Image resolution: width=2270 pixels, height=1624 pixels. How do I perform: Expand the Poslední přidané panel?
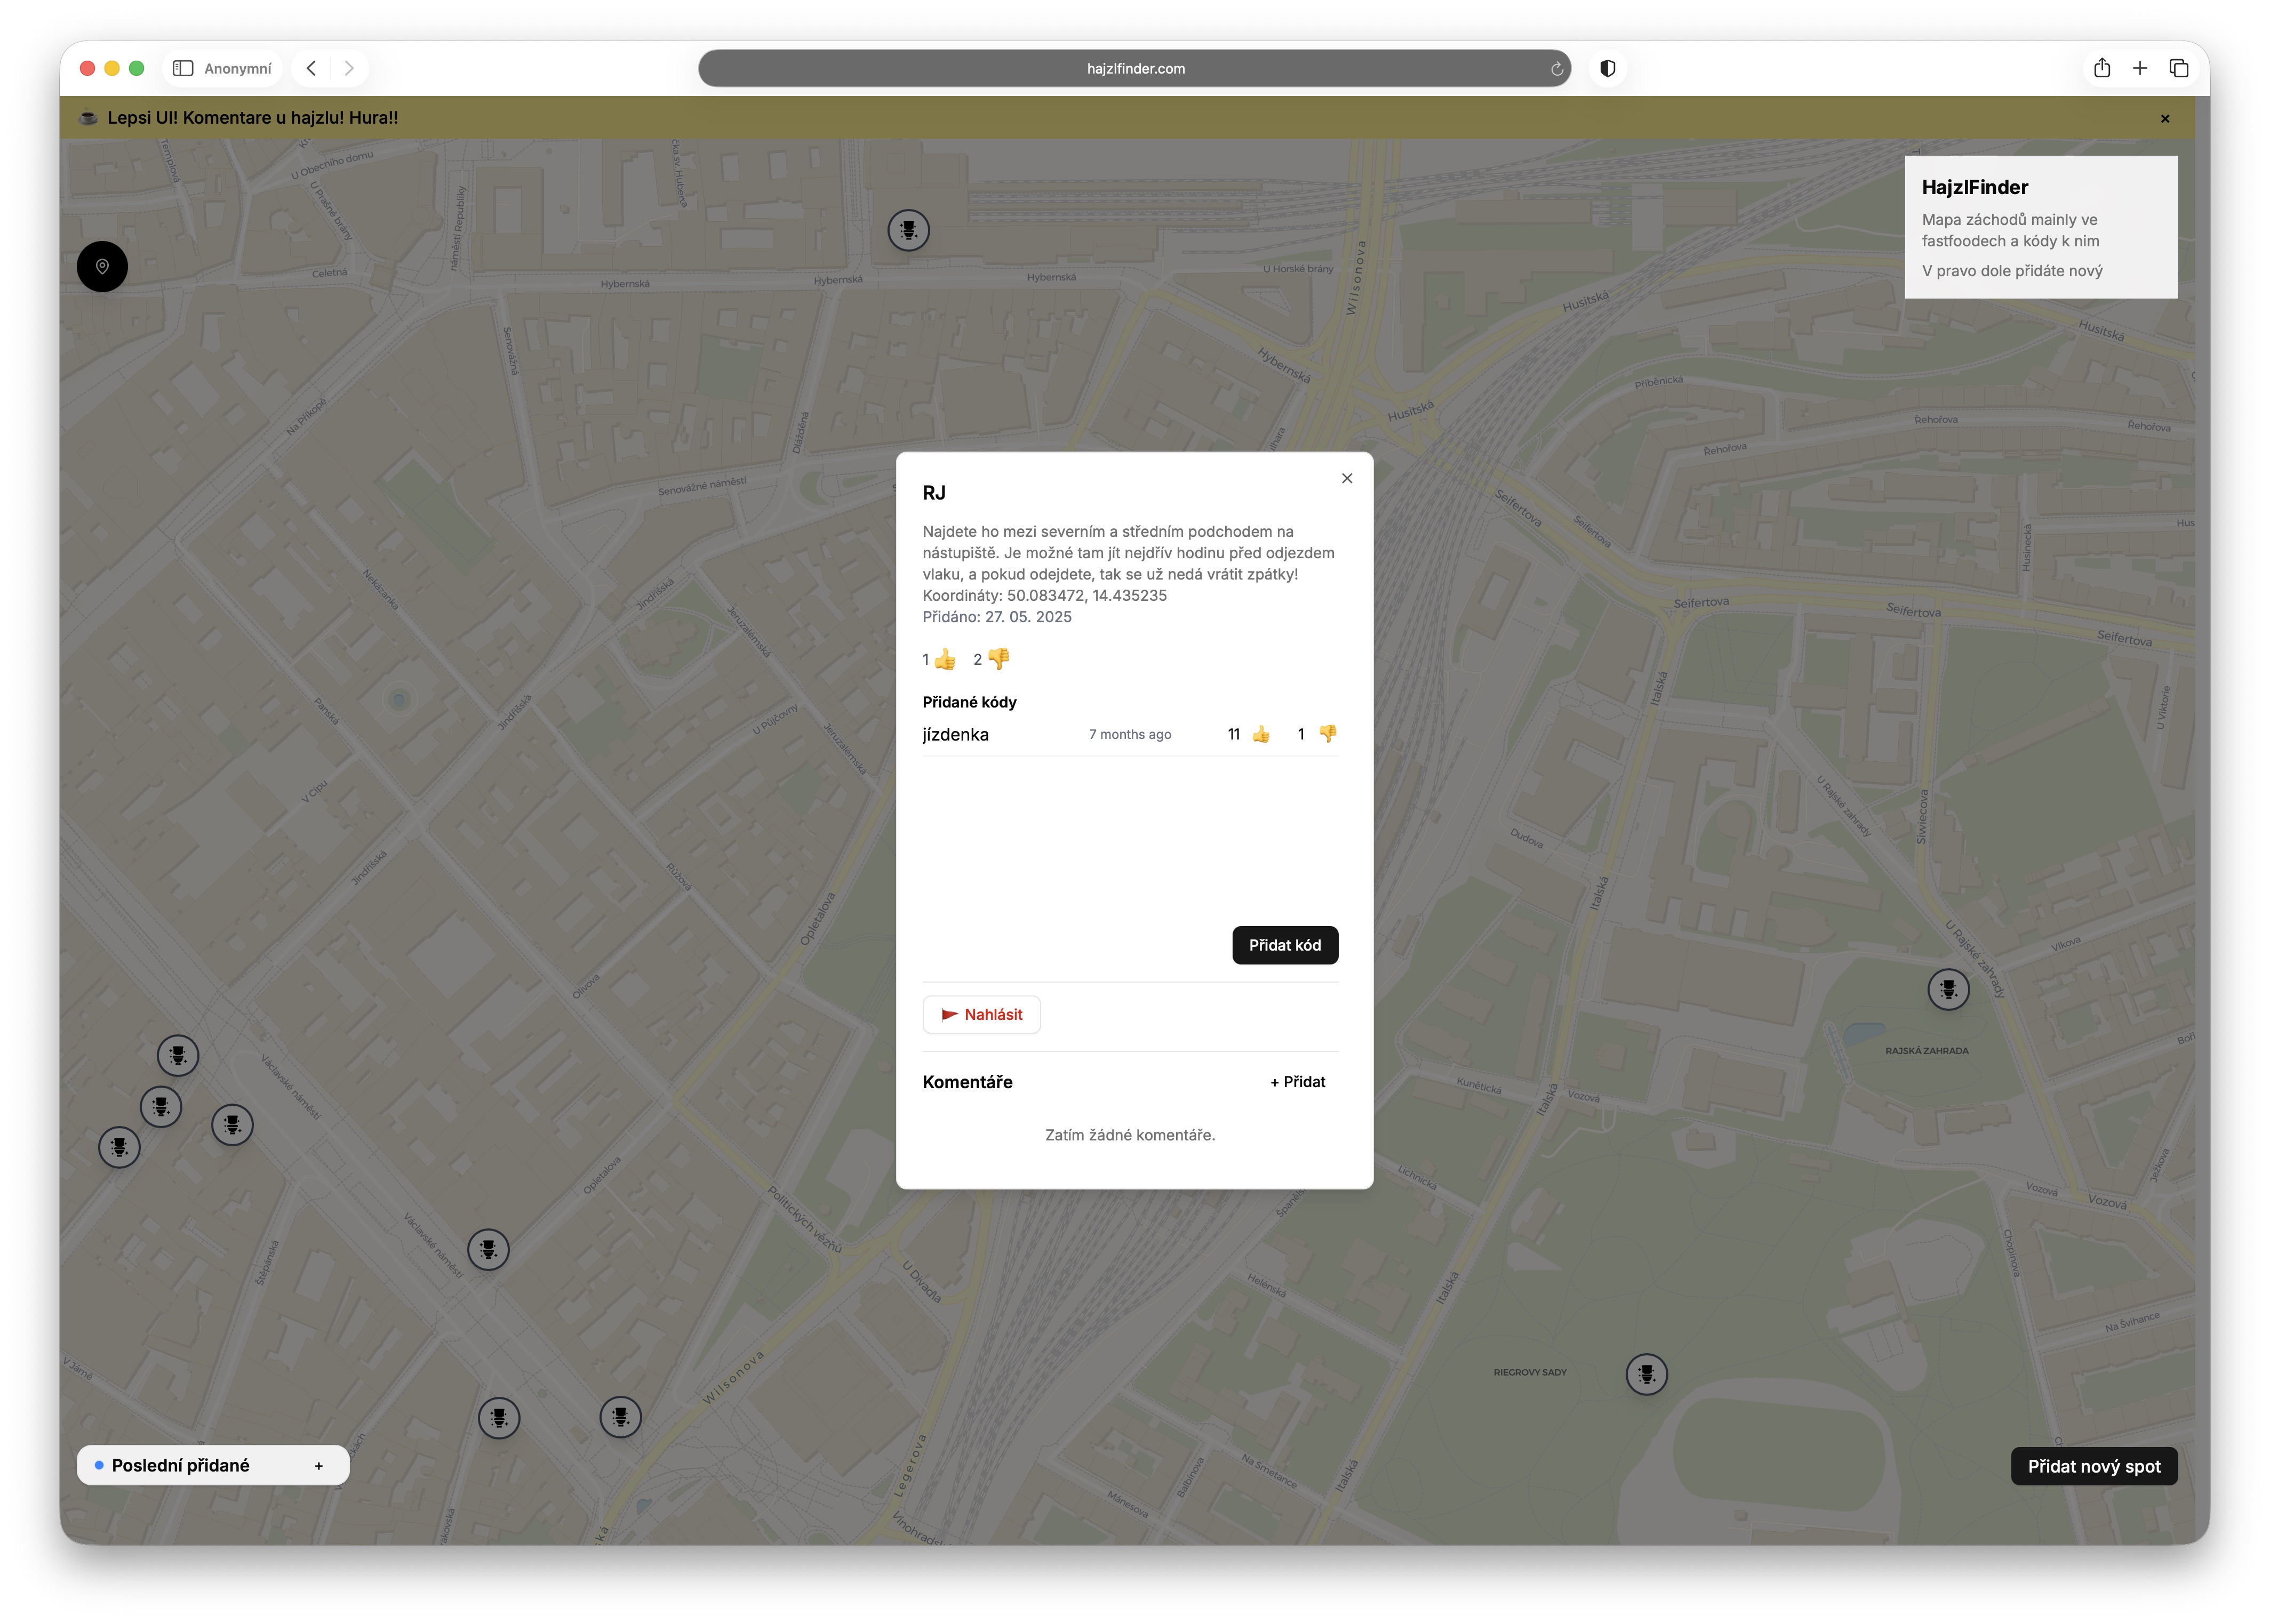[x=318, y=1466]
